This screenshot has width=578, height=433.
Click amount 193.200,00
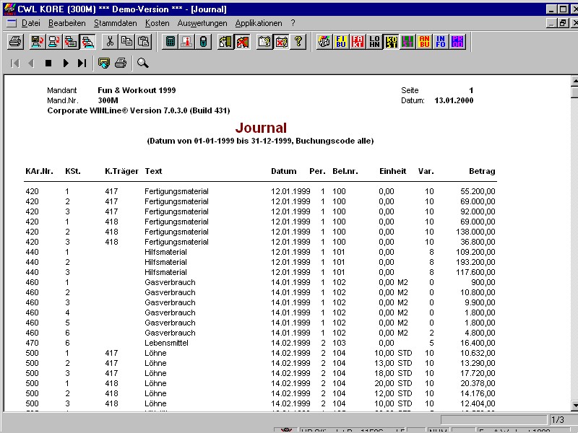[475, 262]
